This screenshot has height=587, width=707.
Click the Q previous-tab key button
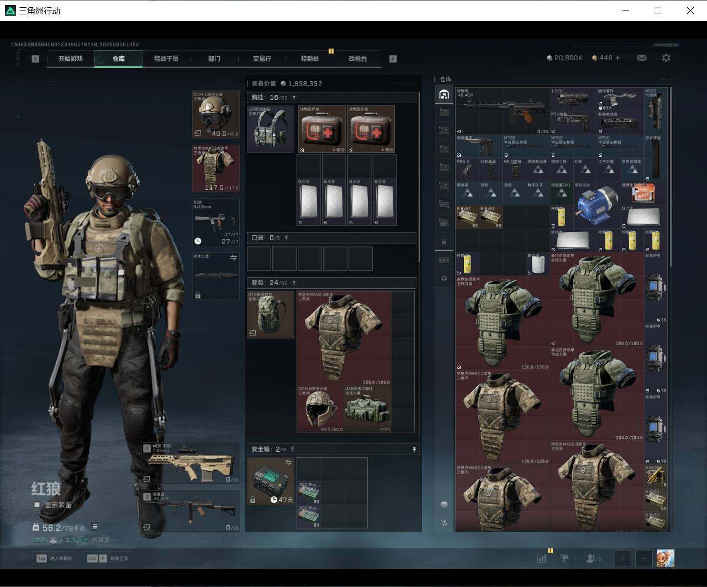coord(35,59)
